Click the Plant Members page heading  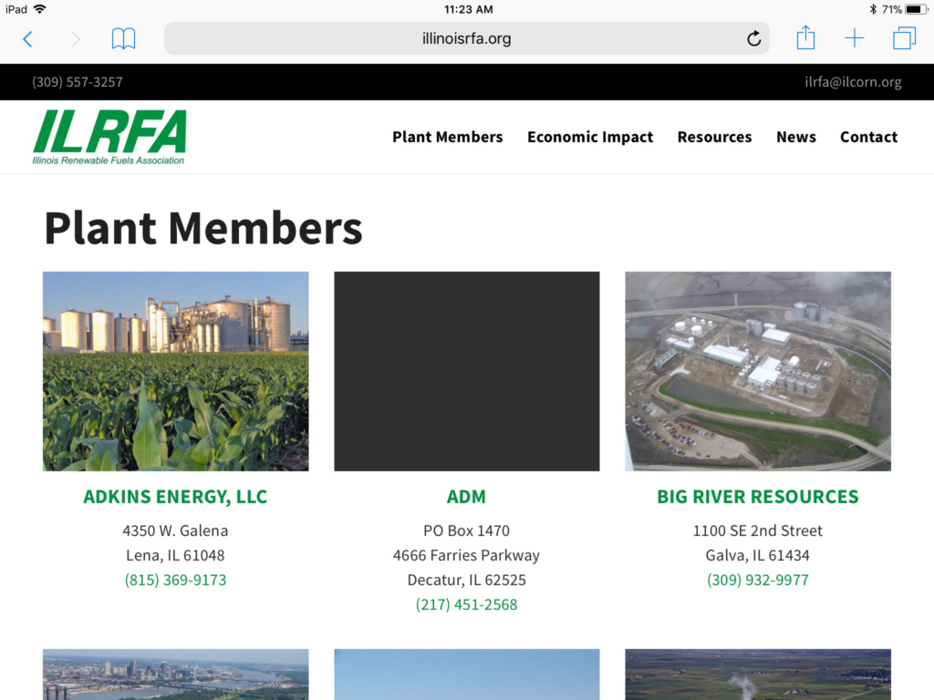[203, 228]
